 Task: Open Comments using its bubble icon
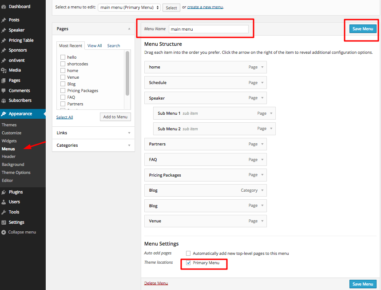[x=4, y=91]
